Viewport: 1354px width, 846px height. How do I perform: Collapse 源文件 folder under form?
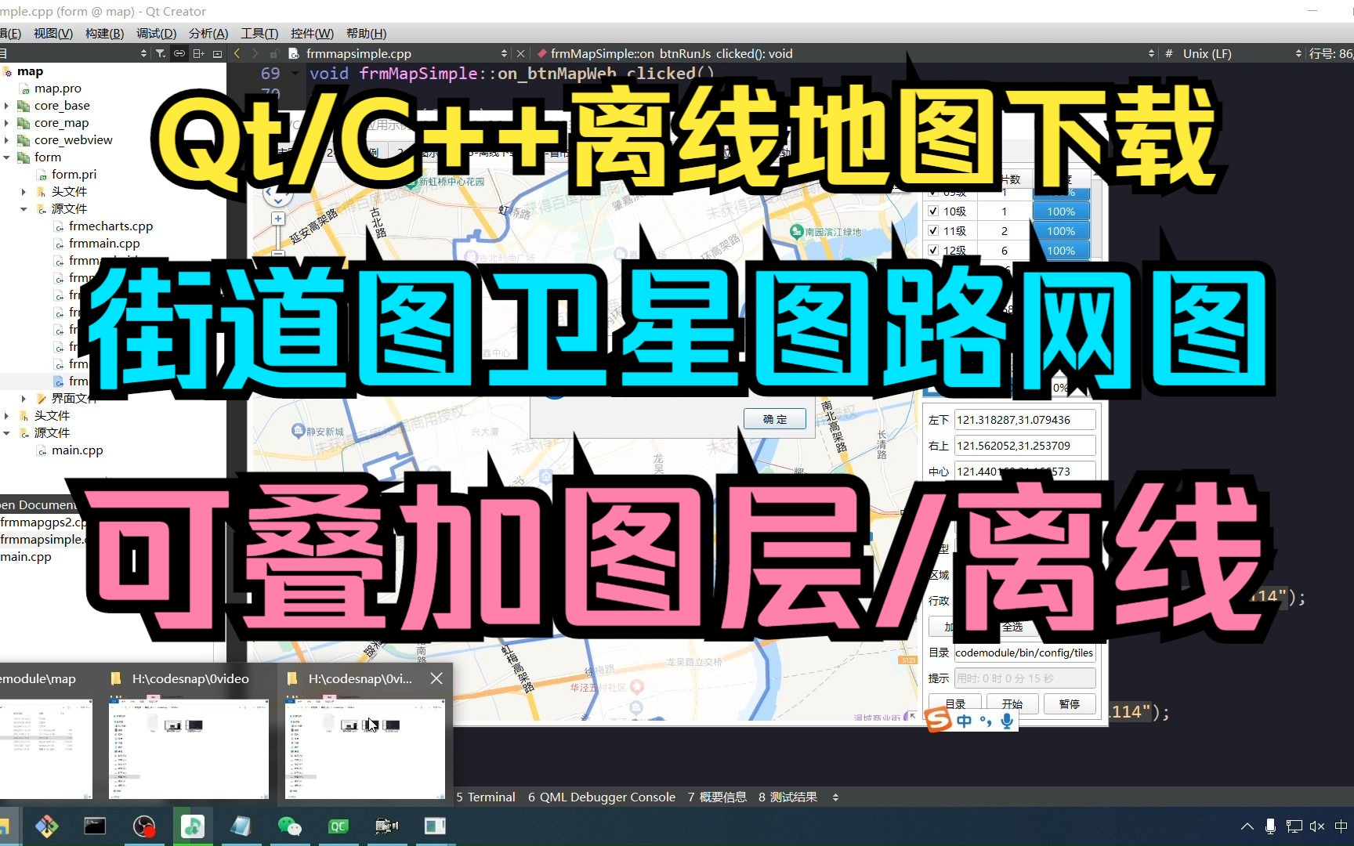pyautogui.click(x=24, y=209)
